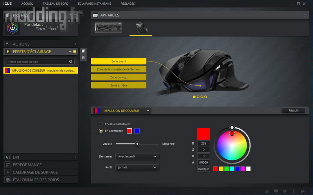The width and height of the screenshot is (313, 195).
Task: Click the color wheel picker
Action: 232,145
